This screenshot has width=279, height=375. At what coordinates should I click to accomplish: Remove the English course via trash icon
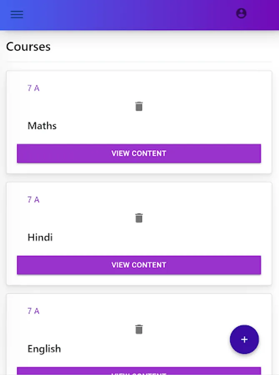(139, 330)
